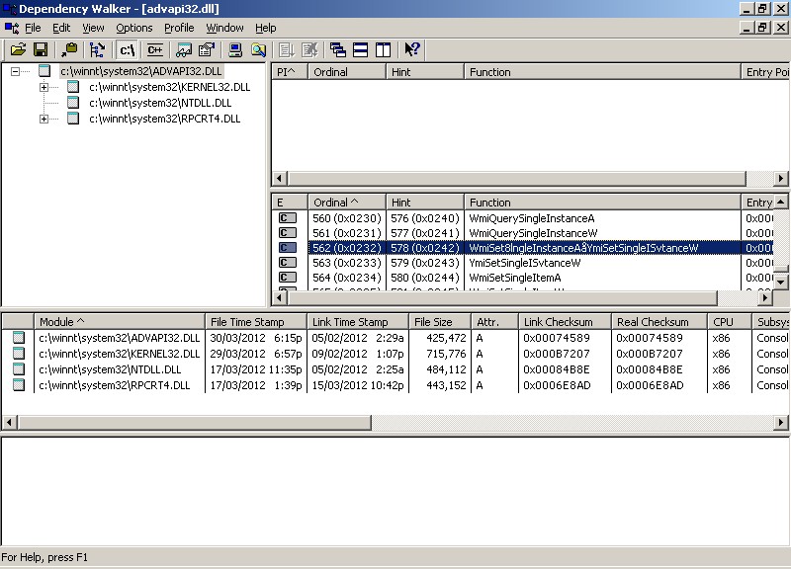The width and height of the screenshot is (791, 569).
Task: Click exports pane vertical scrollbar down arrow
Action: [780, 283]
